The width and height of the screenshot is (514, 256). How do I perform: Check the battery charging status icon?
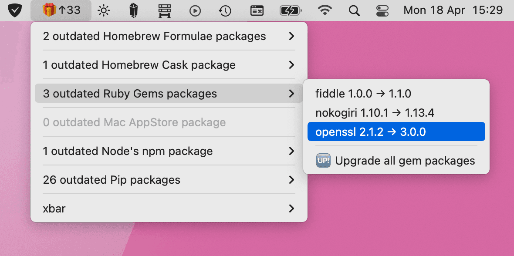point(291,10)
